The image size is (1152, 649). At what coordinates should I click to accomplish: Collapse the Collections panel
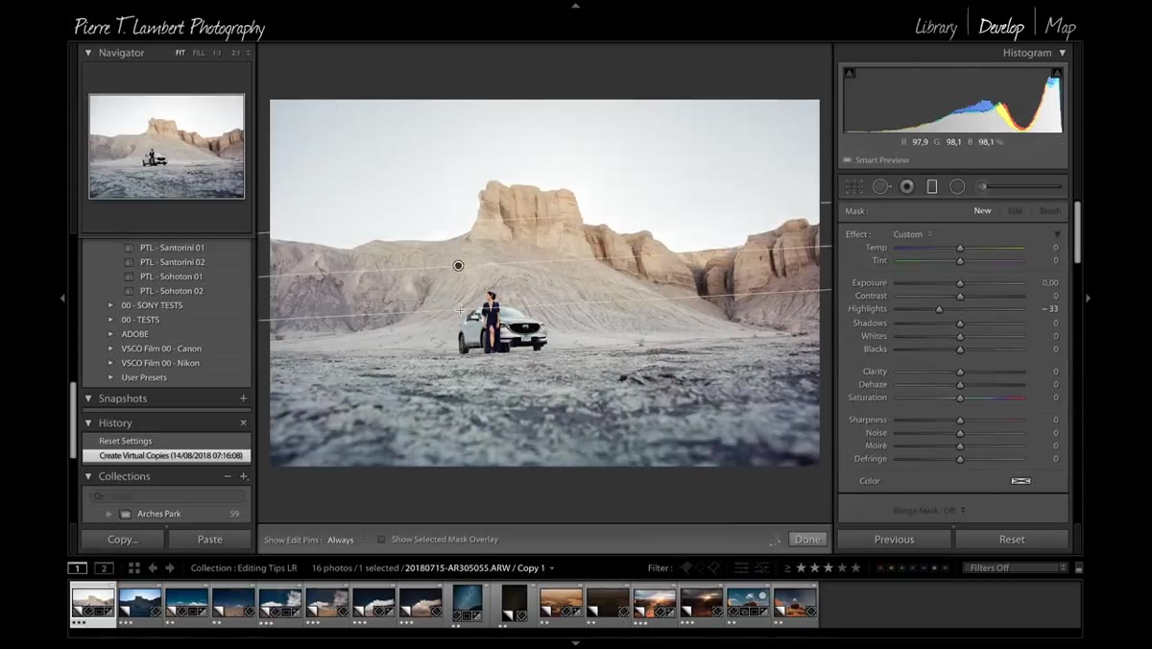pos(88,476)
